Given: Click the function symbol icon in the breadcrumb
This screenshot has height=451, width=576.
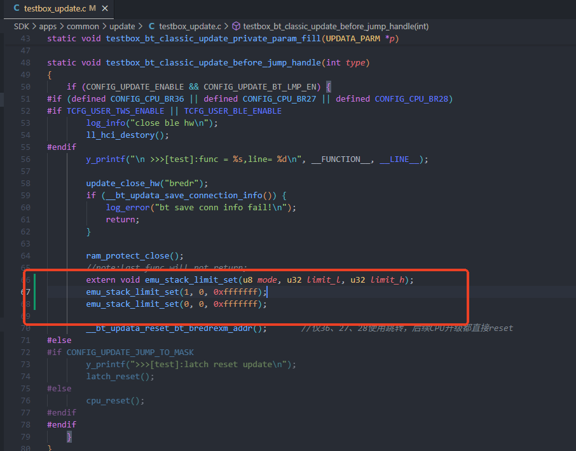Looking at the screenshot, I should [x=237, y=27].
